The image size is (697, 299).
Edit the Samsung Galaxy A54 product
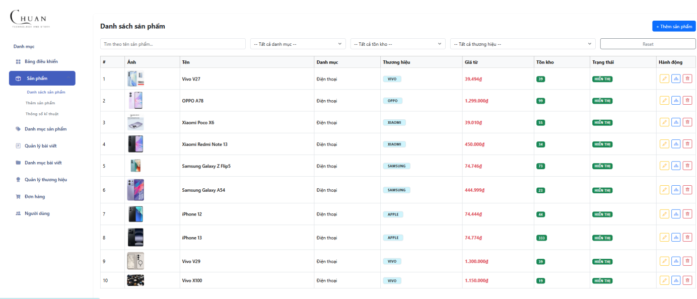(x=664, y=190)
